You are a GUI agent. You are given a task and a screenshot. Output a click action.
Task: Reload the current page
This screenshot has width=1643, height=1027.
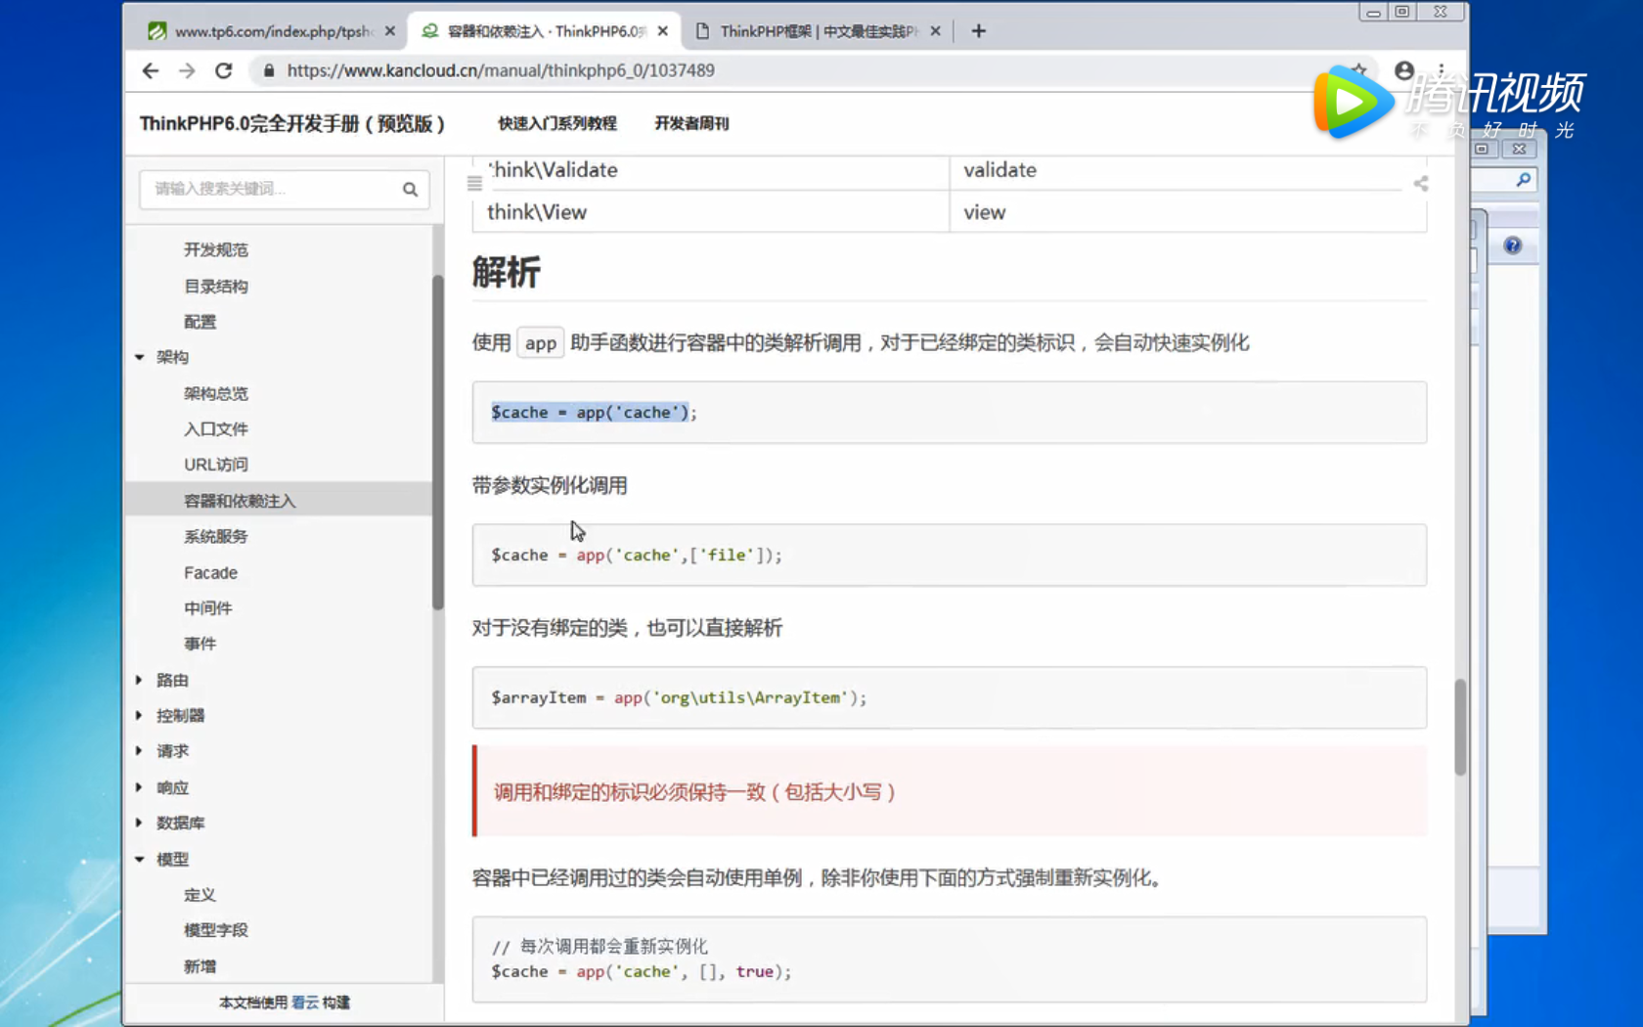point(224,70)
